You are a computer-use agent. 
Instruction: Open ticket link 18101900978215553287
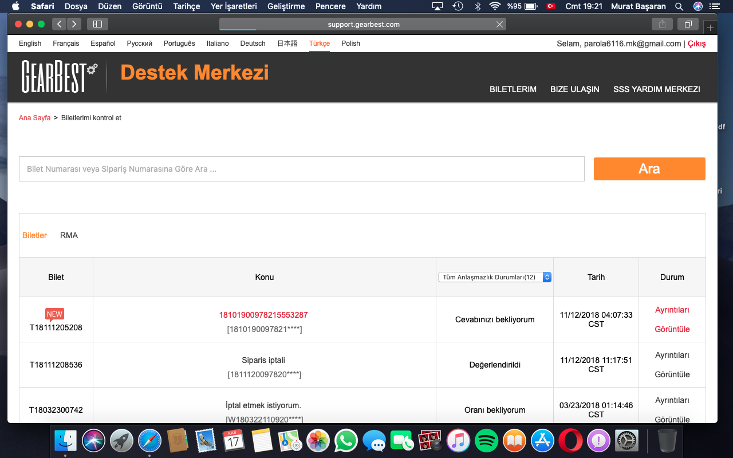pyautogui.click(x=263, y=315)
